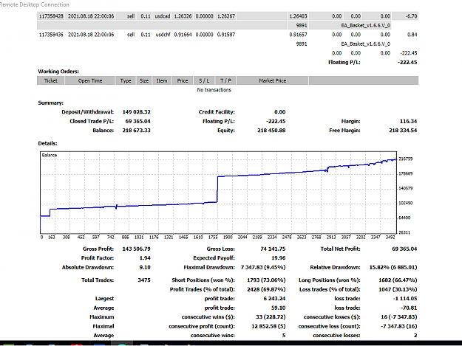Click the Profit Factor value 1.94
The width and height of the screenshot is (462, 346).
[145, 258]
